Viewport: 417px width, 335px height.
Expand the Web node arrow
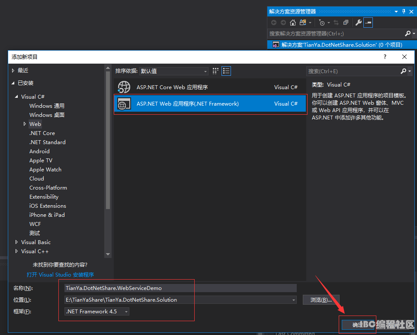[25, 124]
